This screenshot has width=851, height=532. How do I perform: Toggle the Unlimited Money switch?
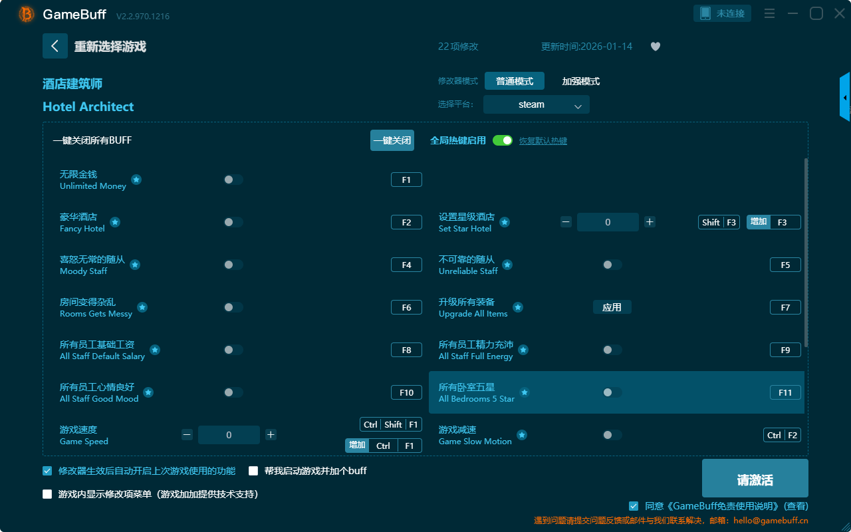233,180
